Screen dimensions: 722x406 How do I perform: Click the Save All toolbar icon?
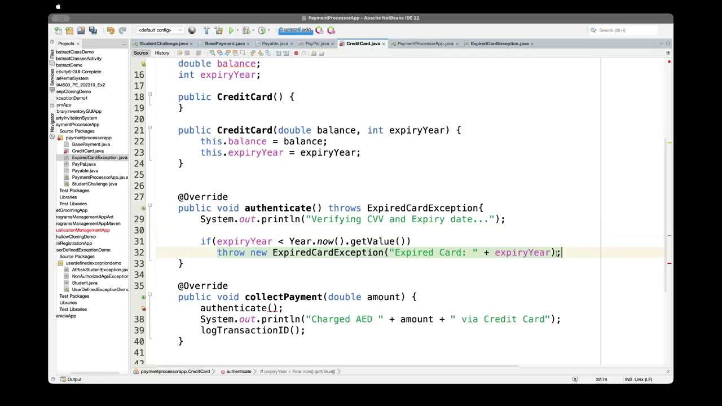click(93, 30)
